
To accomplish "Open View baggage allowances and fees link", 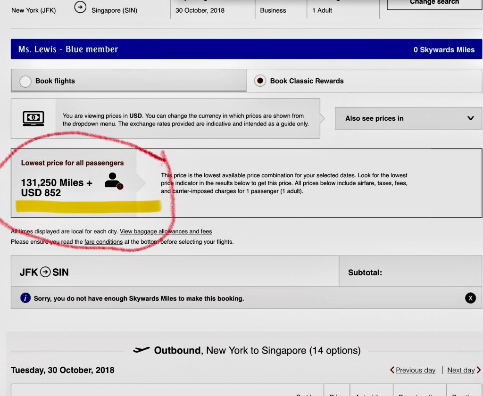I will [x=166, y=231].
